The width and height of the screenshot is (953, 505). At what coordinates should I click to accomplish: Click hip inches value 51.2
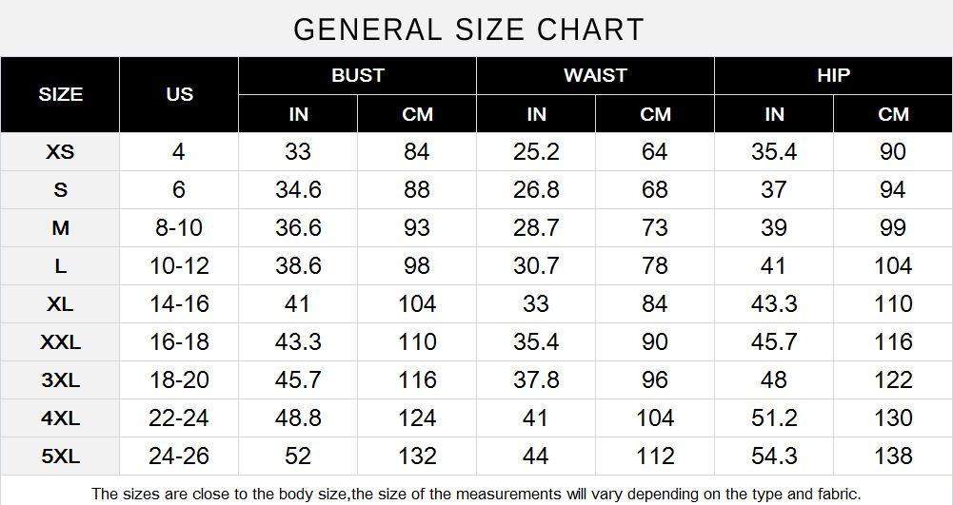[x=774, y=418]
